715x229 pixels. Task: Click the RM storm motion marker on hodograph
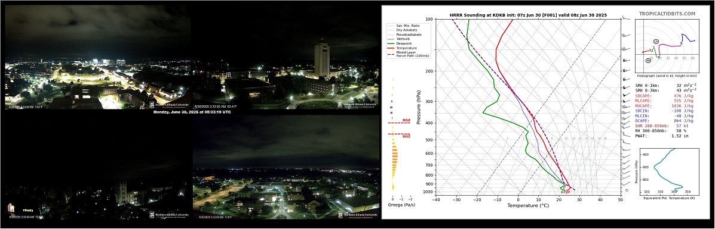(x=648, y=61)
